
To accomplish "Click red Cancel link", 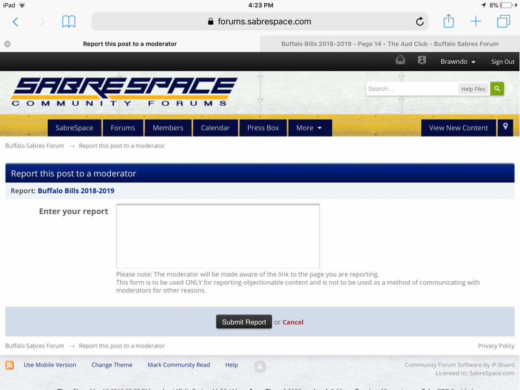I will coord(293,322).
